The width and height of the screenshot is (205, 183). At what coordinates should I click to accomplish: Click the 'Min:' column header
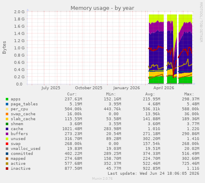click(x=111, y=94)
